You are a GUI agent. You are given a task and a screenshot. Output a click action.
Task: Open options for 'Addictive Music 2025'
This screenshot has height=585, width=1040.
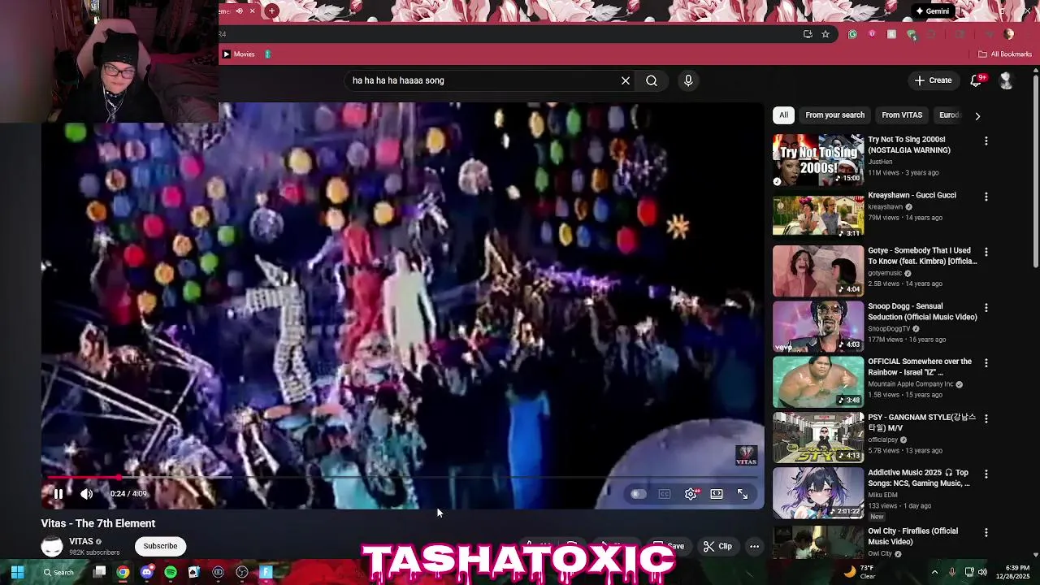(x=986, y=474)
